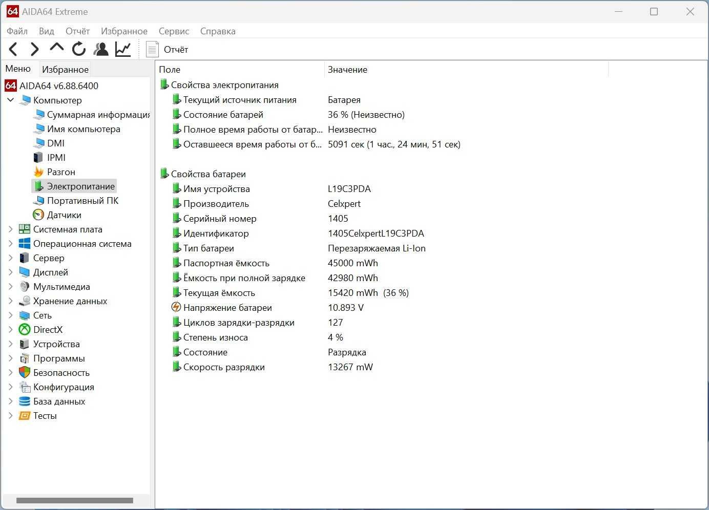This screenshot has height=510, width=709.
Task: Select the Портативный ПК laptop icon item
Action: [38, 200]
